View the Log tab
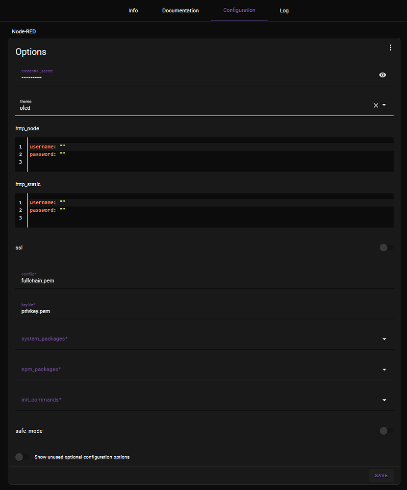407x490 pixels. 284,10
